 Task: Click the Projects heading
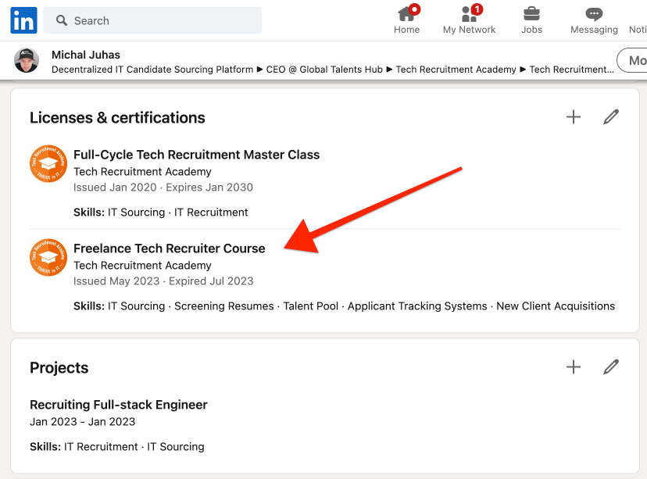pos(59,367)
